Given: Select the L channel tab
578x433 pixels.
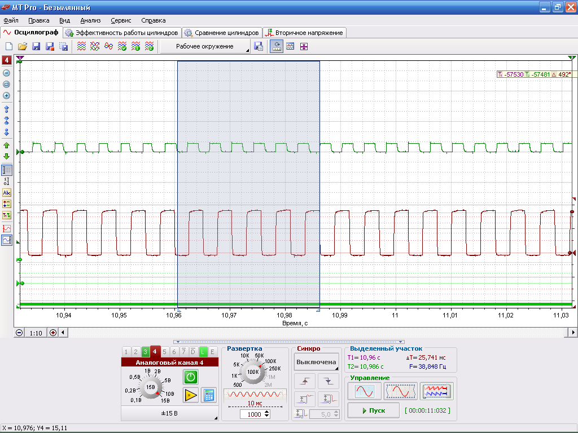Looking at the screenshot, I should [x=203, y=352].
